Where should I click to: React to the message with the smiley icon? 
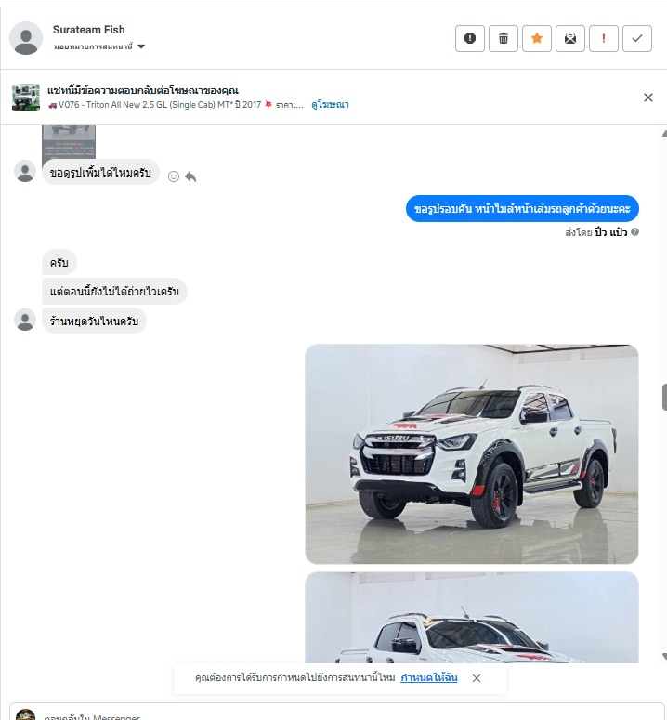[174, 177]
